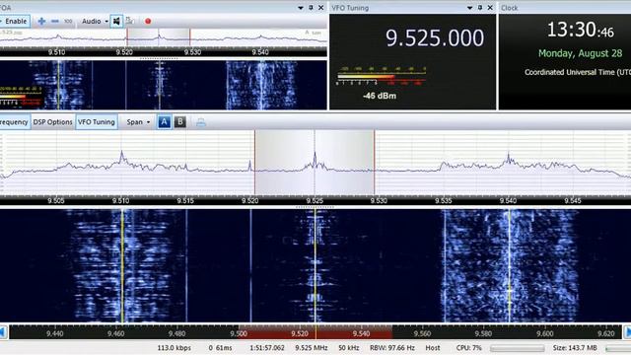
Task: Open DSP Options
Action: tap(52, 122)
